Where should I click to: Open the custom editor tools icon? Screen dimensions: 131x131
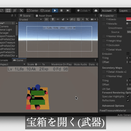(x=21, y=11)
